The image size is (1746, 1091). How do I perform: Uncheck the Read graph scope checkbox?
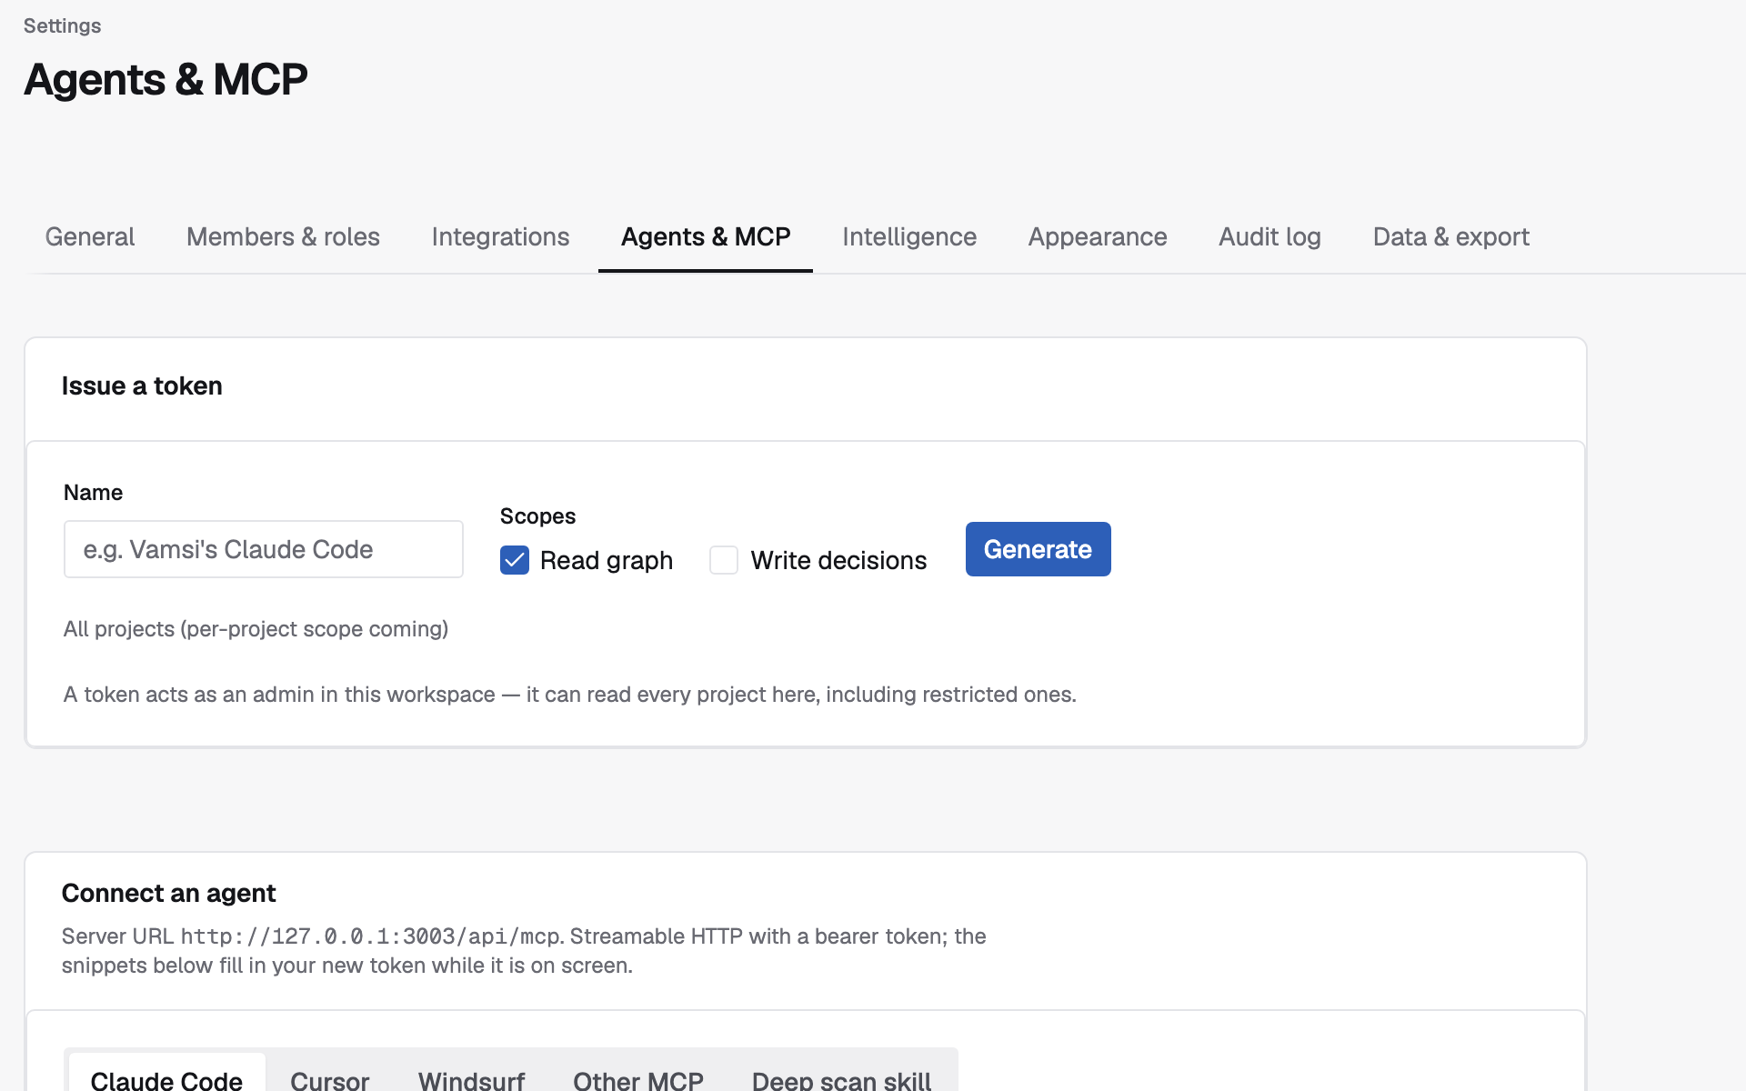click(515, 560)
